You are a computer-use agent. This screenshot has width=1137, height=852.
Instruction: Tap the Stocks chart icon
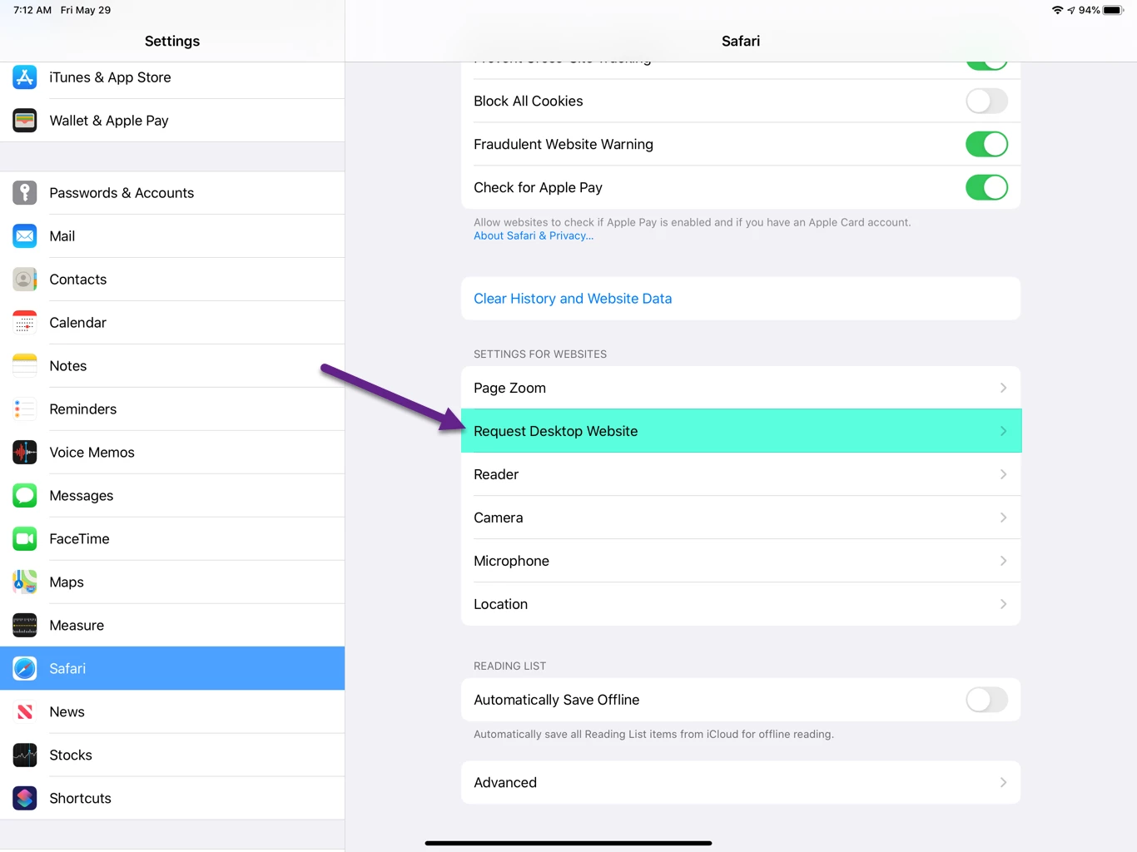(x=25, y=755)
